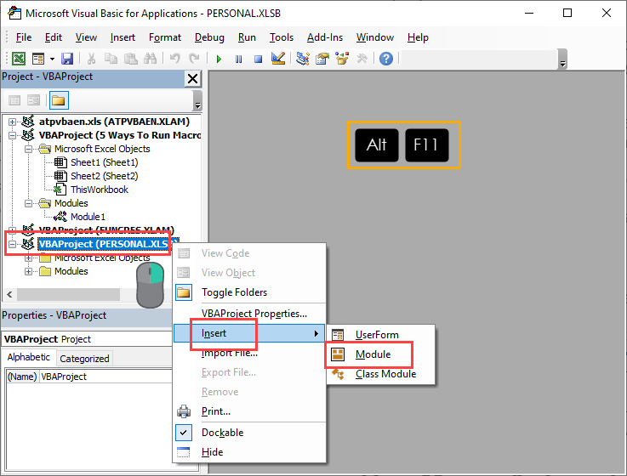Close the Project Explorer pane
The height and width of the screenshot is (476, 627).
coord(193,79)
